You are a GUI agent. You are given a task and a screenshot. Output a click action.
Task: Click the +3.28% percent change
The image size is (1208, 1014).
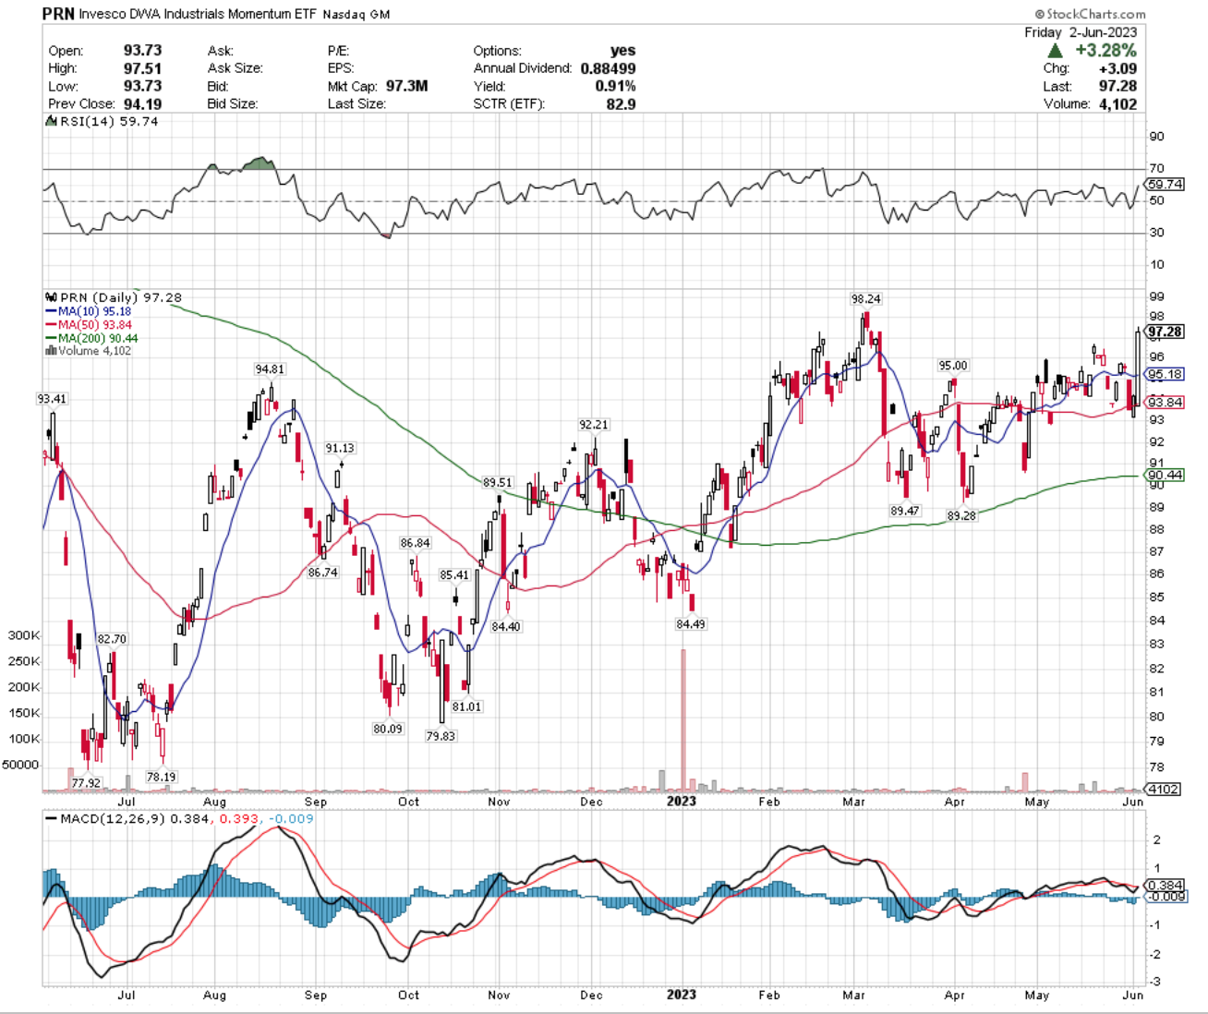pyautogui.click(x=1106, y=51)
